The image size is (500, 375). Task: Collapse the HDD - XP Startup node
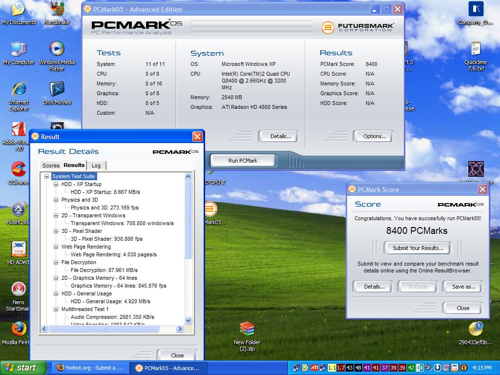click(56, 184)
